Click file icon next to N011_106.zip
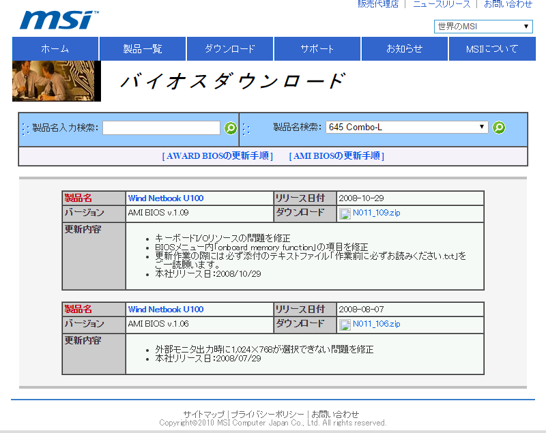 [345, 325]
